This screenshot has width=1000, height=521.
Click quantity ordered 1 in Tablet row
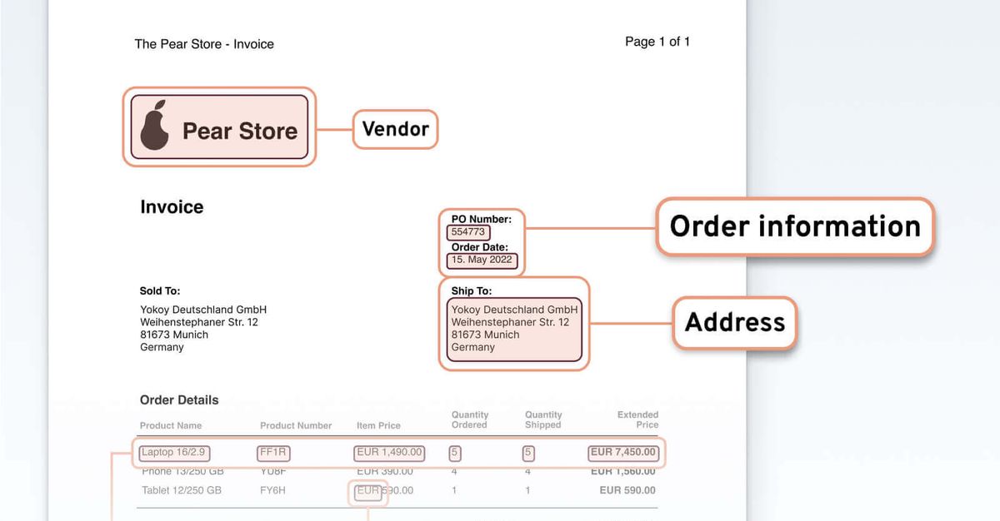pos(454,490)
